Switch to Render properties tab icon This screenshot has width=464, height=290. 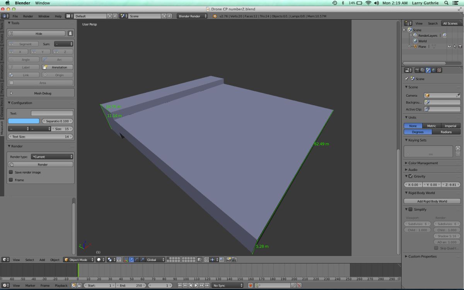417,70
